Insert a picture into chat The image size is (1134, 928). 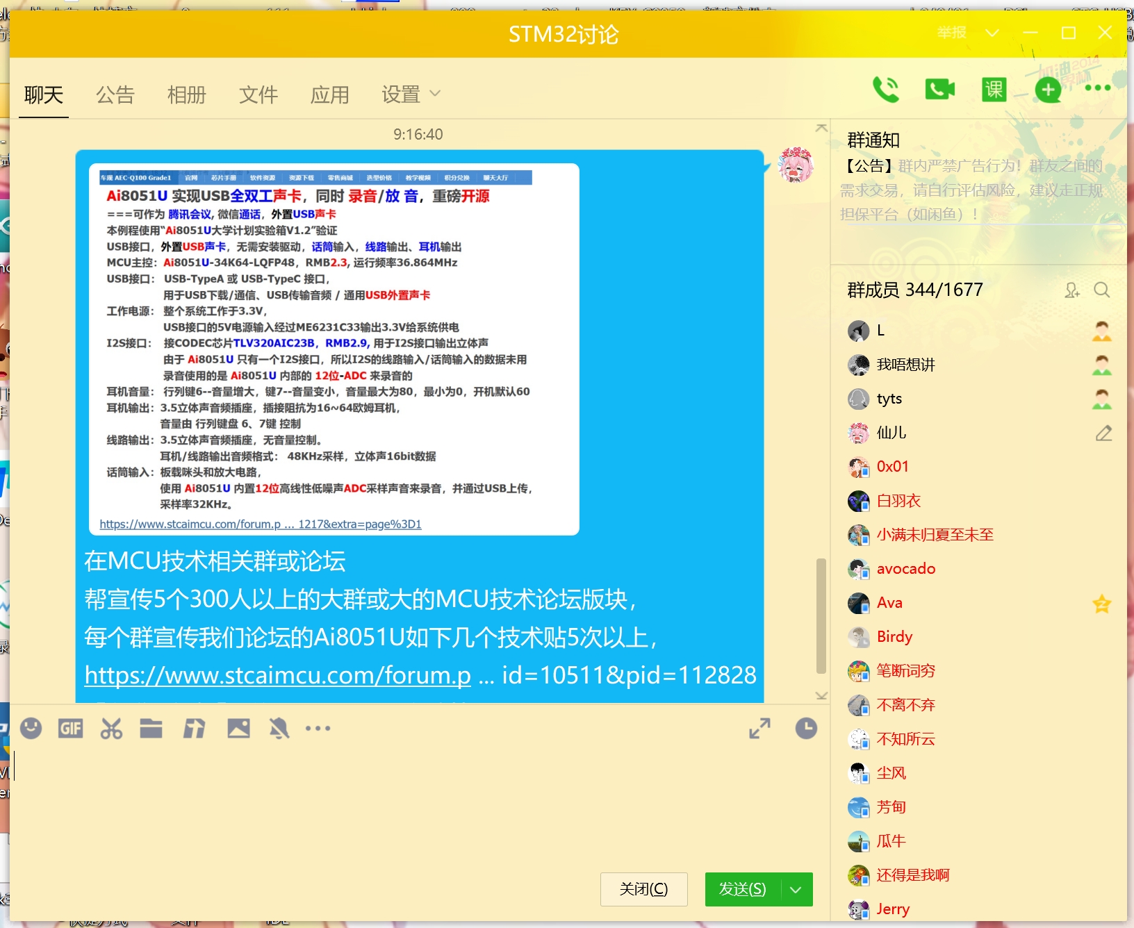pyautogui.click(x=238, y=728)
